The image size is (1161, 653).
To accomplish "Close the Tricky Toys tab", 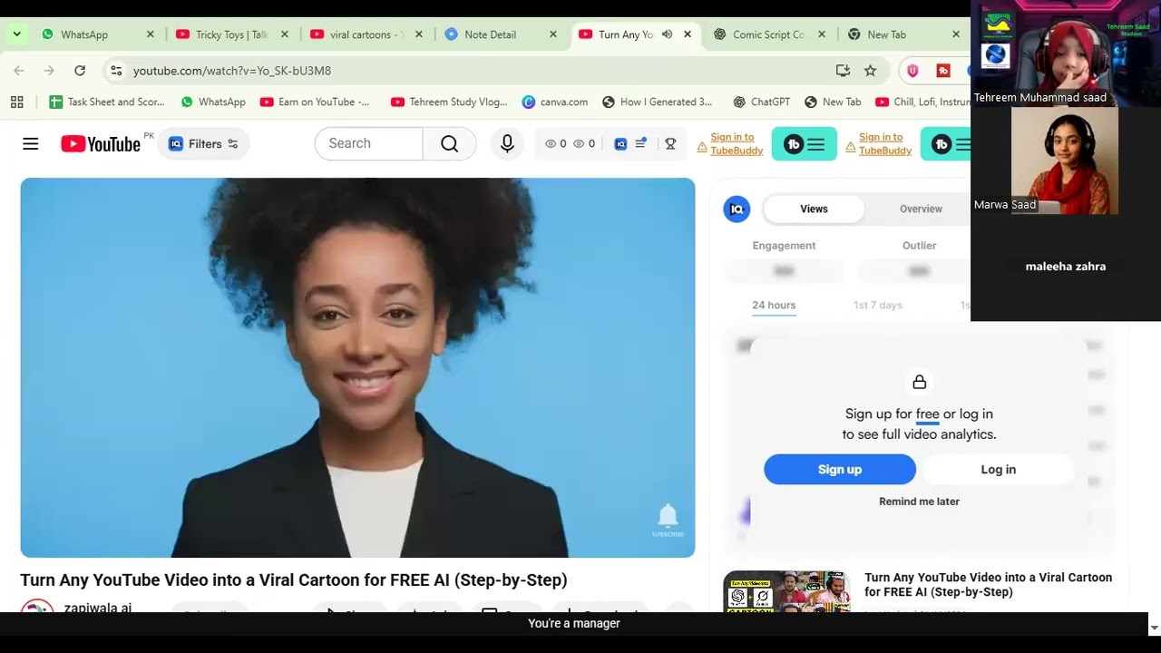I will (x=285, y=34).
